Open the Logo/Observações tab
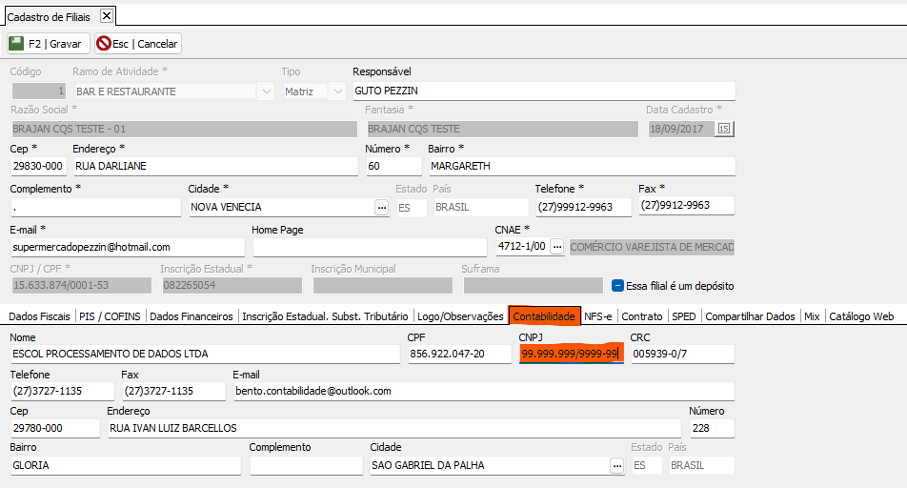Image resolution: width=907 pixels, height=488 pixels. (x=460, y=316)
